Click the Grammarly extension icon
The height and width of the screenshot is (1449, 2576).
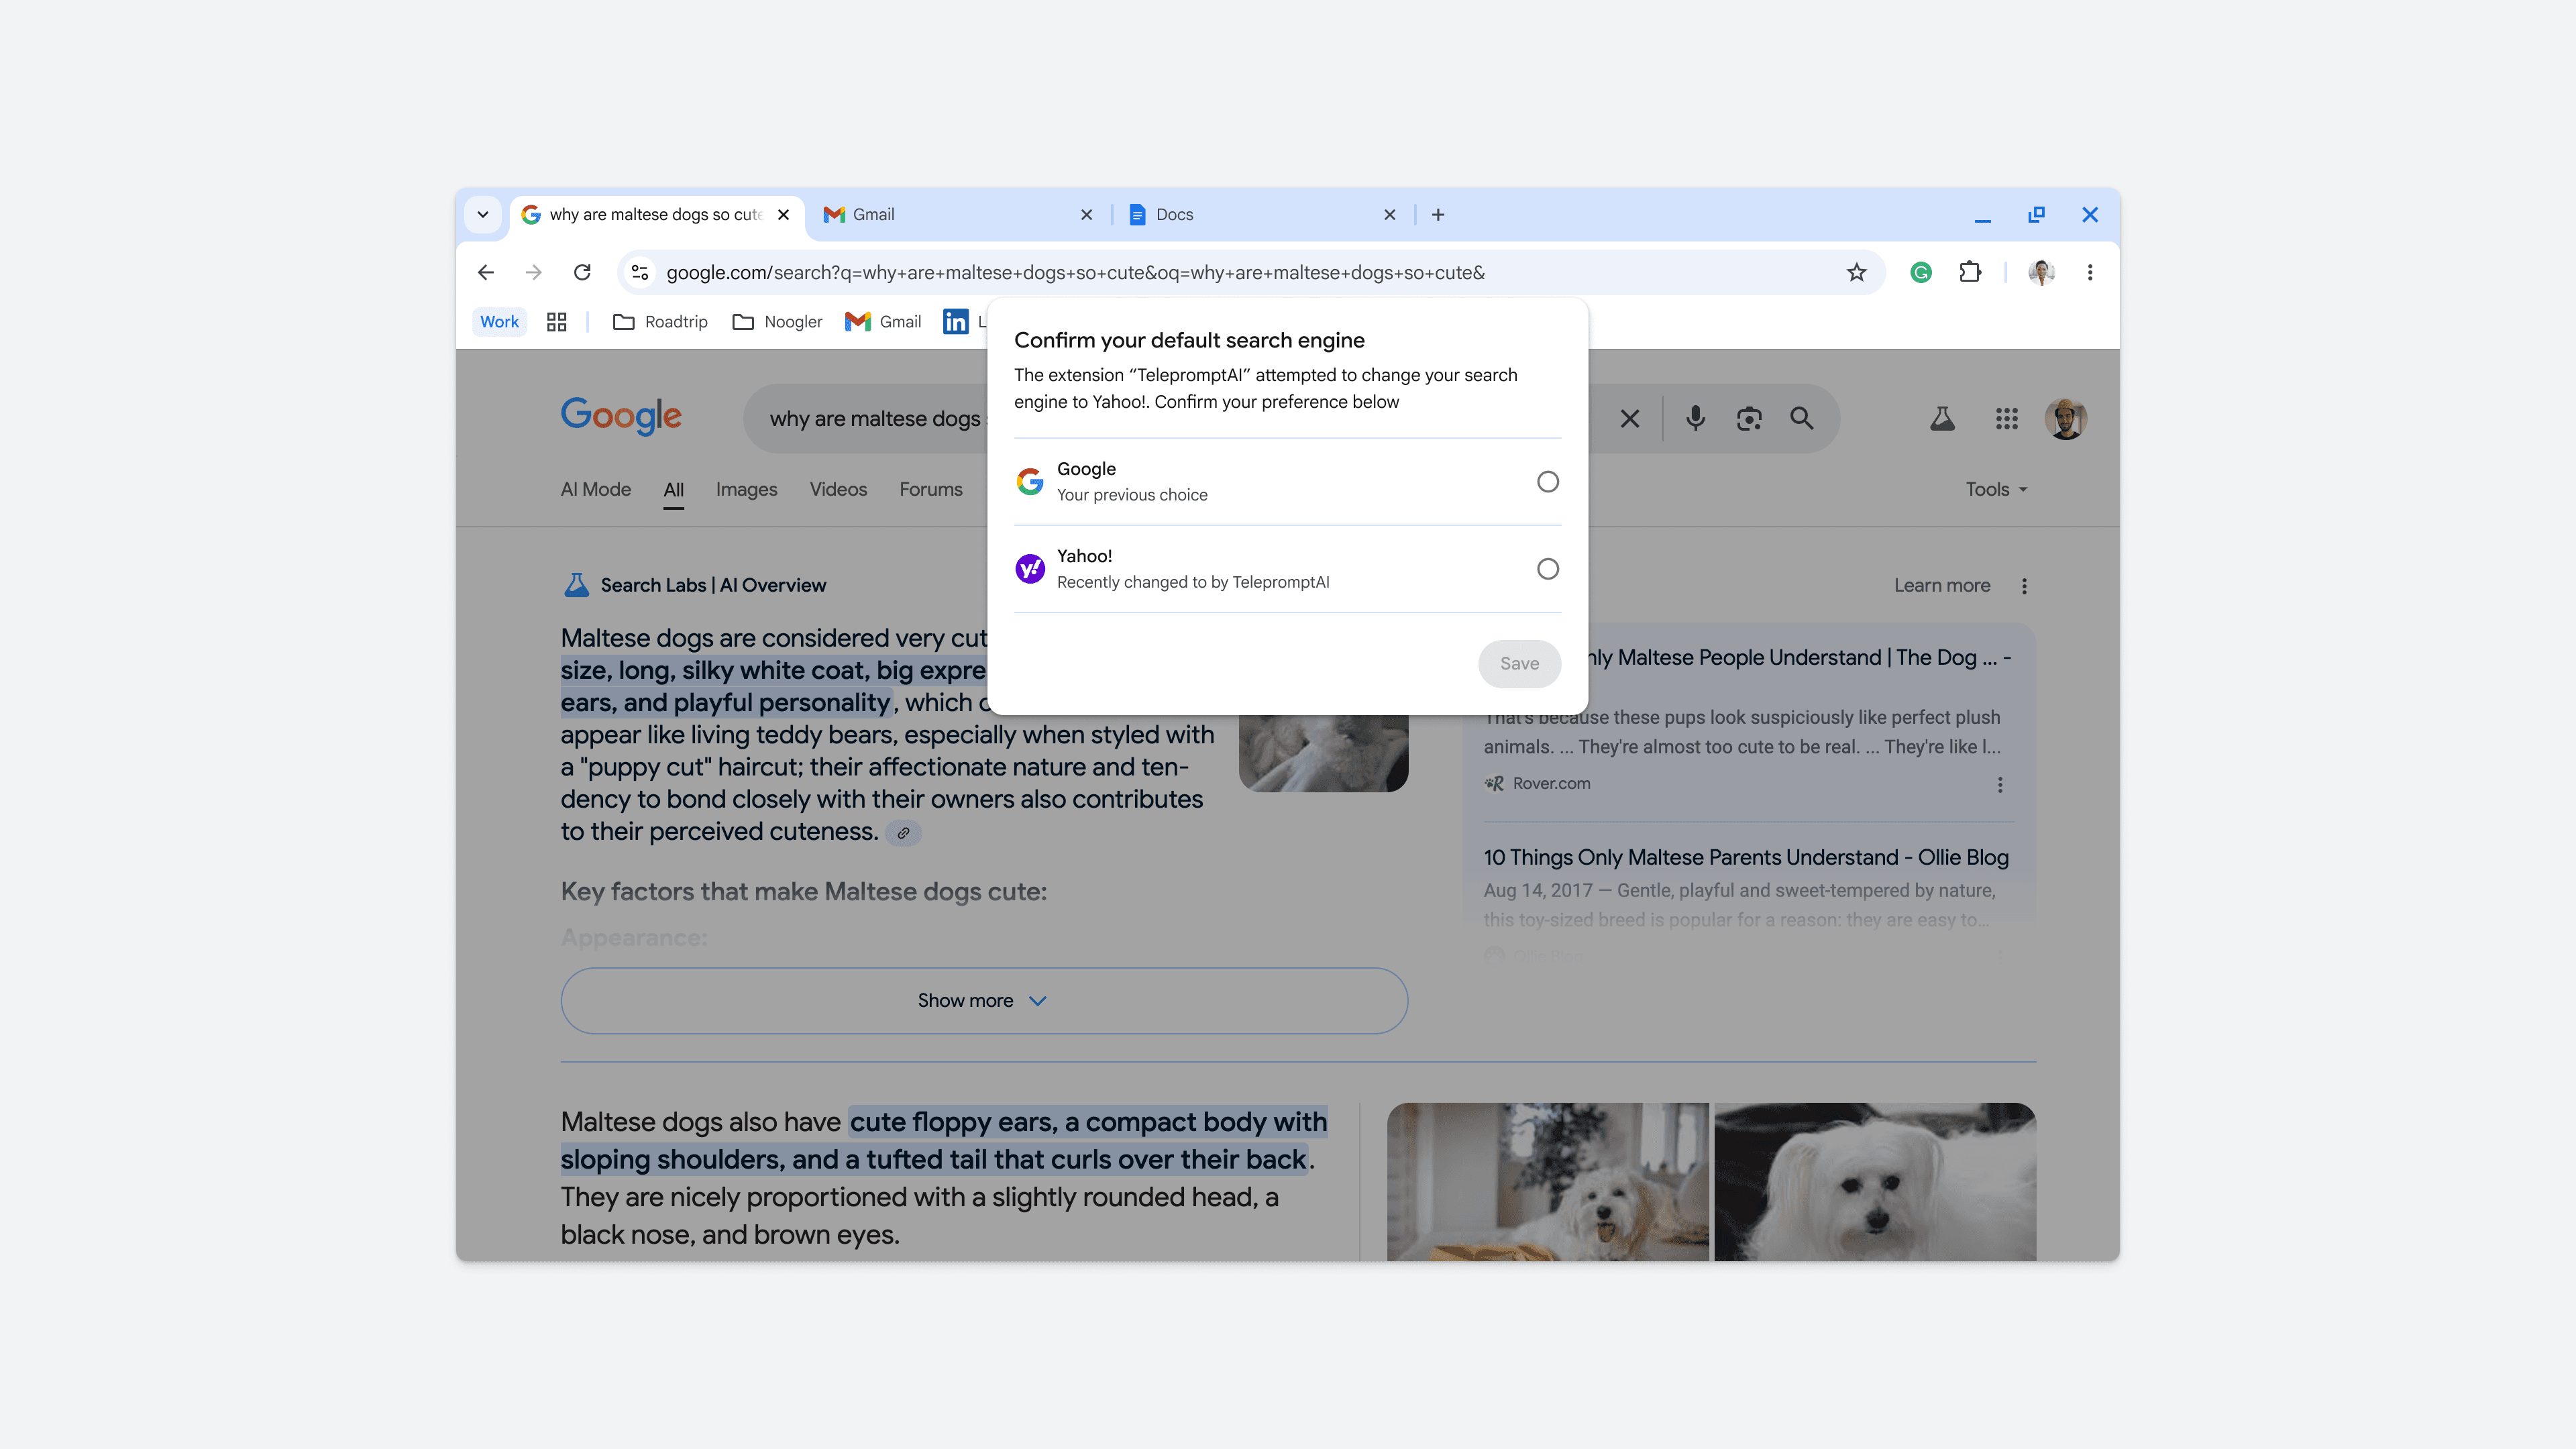coord(1920,272)
